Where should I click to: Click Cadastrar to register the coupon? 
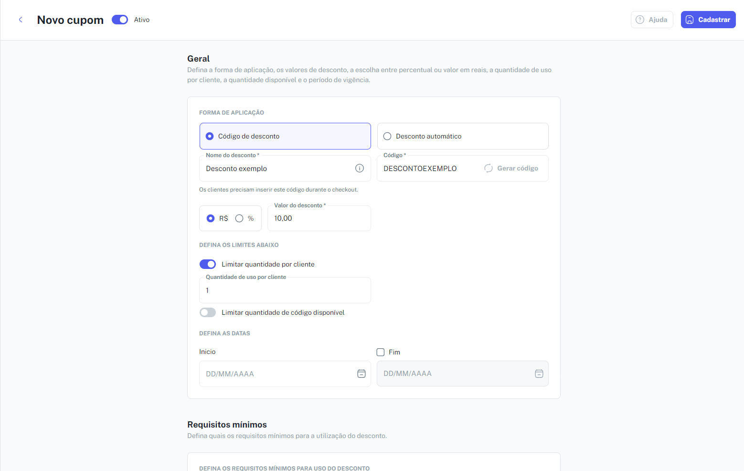(708, 20)
